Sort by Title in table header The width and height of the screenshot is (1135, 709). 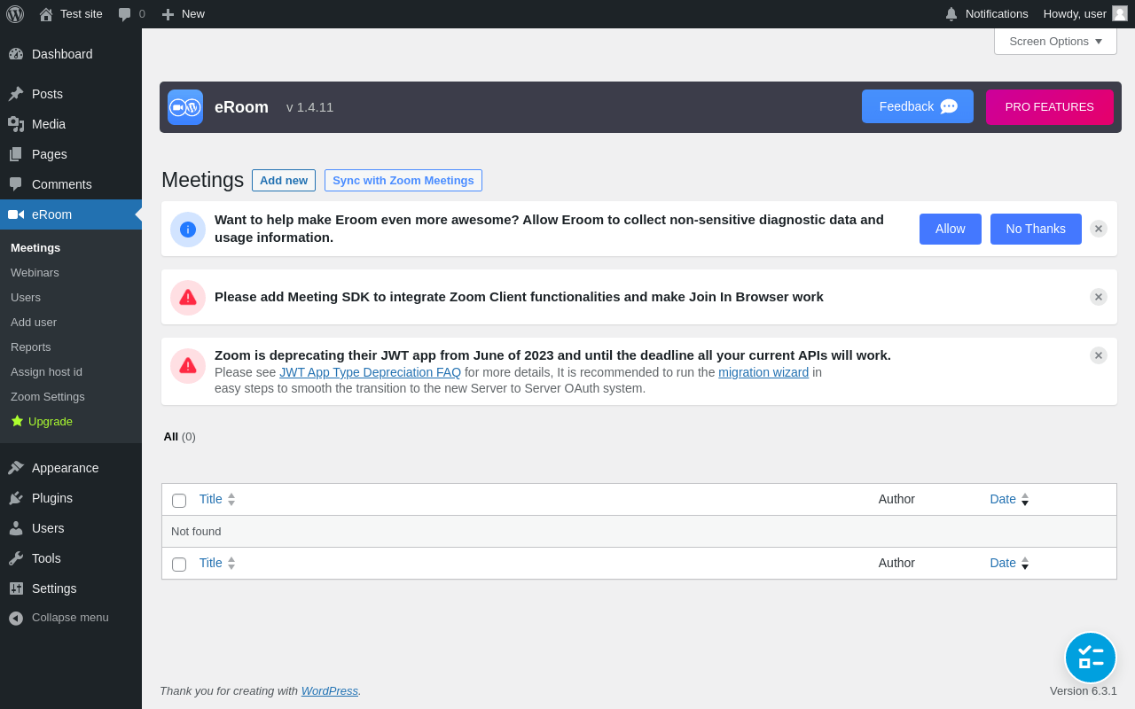coord(217,499)
